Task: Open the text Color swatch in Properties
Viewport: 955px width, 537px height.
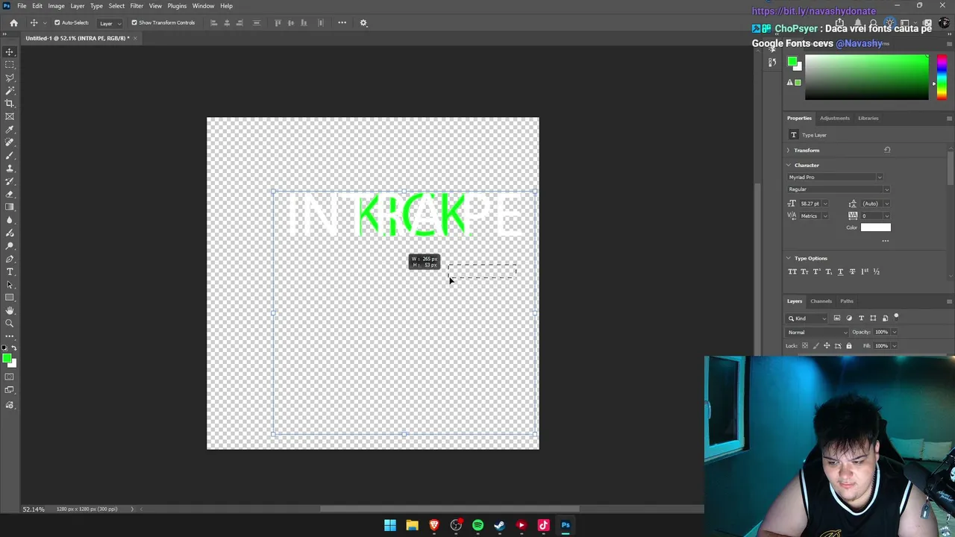Action: pyautogui.click(x=876, y=227)
